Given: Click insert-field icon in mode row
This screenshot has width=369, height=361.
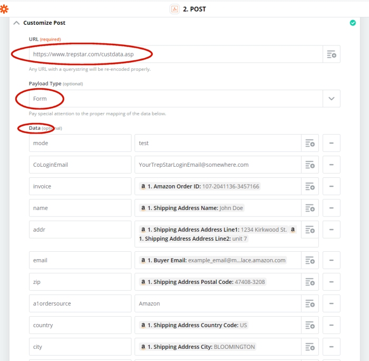Looking at the screenshot, I should (310, 143).
